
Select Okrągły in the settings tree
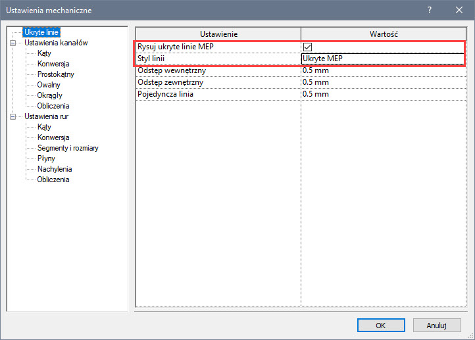tap(51, 95)
